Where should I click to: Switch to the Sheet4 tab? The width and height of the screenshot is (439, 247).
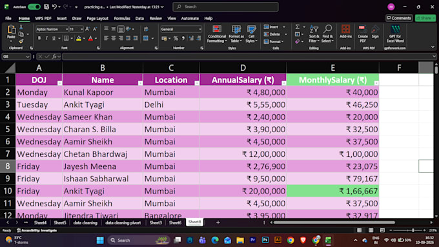click(40, 222)
